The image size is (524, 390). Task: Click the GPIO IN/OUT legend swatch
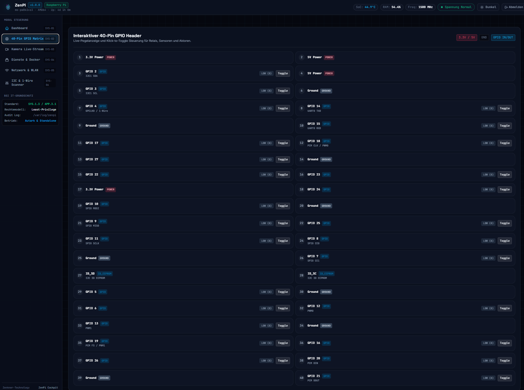click(x=503, y=37)
